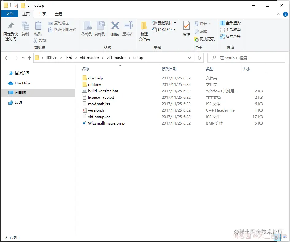Viewport: 290px width, 242px height.
Task: Switch to the 查看 ribbon tab
Action: 58,14
